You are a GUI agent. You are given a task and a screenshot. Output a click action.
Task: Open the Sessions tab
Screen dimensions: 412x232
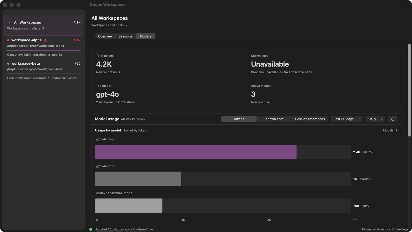pos(125,36)
